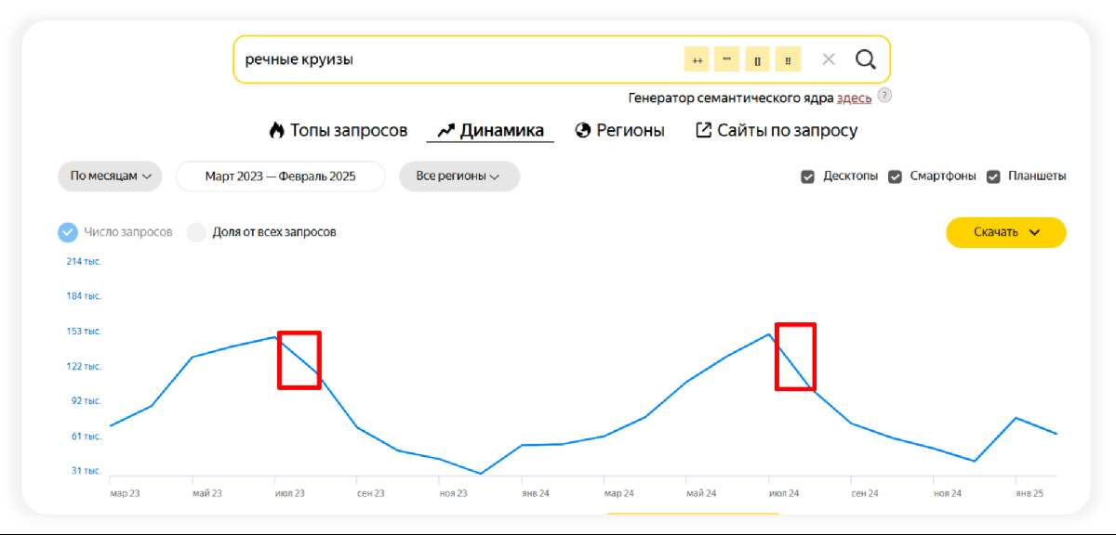
Task: Open the help question mark icon
Action: 884,96
